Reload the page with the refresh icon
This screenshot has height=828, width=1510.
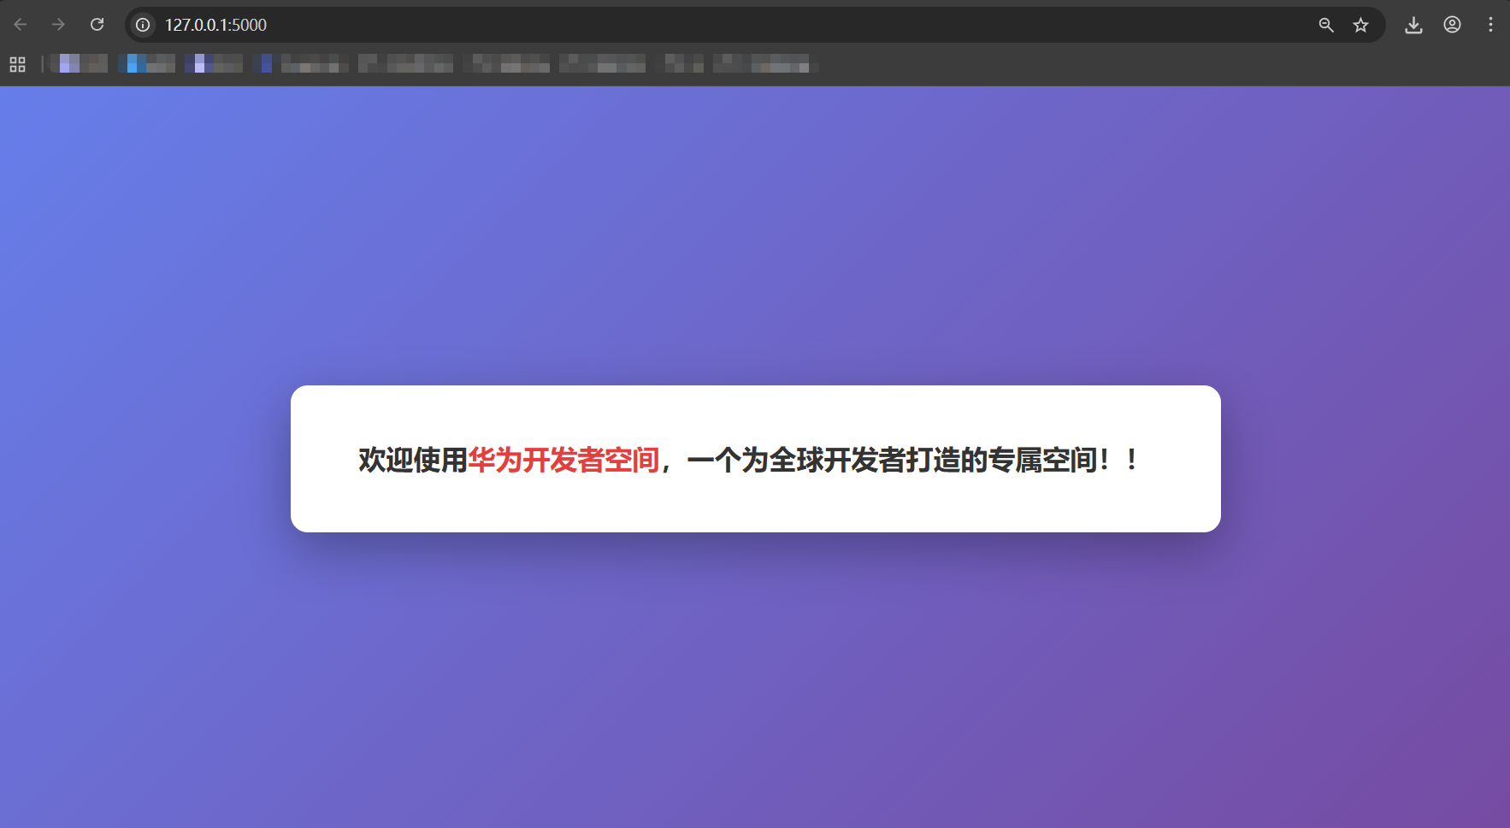97,25
